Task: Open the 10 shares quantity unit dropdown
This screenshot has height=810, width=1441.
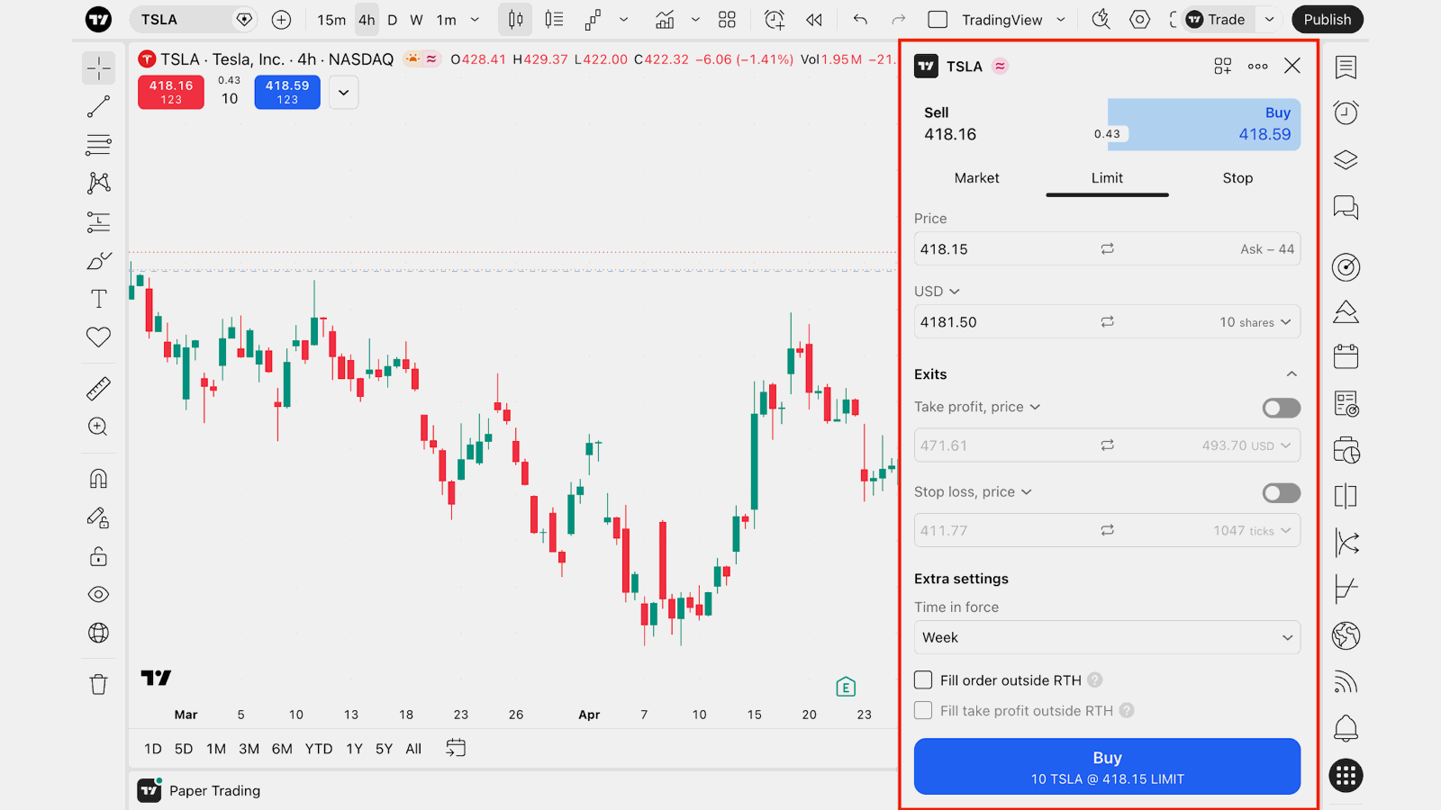Action: pos(1255,322)
